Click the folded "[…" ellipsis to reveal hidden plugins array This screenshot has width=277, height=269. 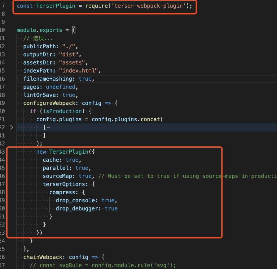click(x=47, y=127)
